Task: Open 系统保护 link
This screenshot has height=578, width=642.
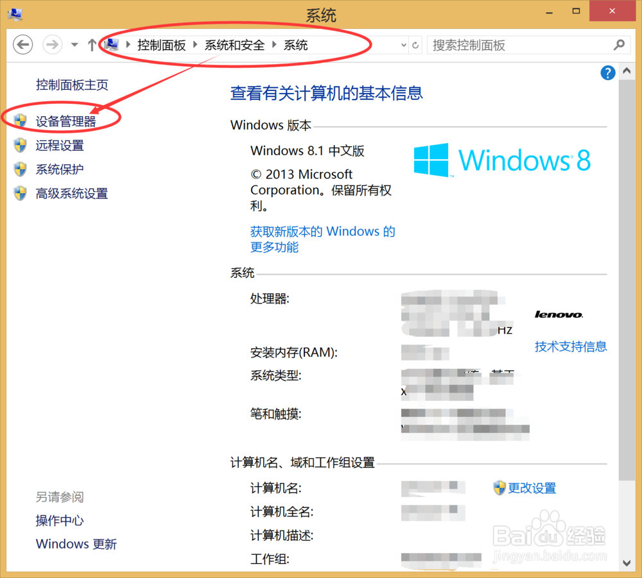Action: [60, 169]
